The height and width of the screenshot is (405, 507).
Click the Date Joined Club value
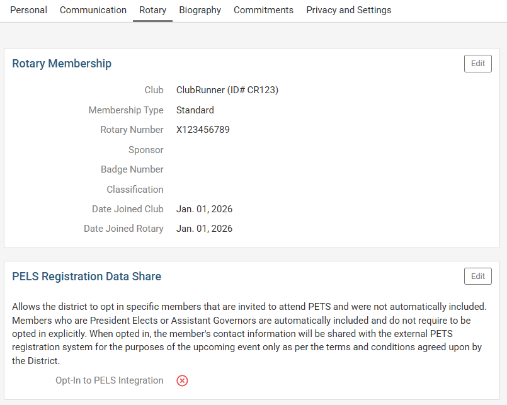click(x=204, y=209)
